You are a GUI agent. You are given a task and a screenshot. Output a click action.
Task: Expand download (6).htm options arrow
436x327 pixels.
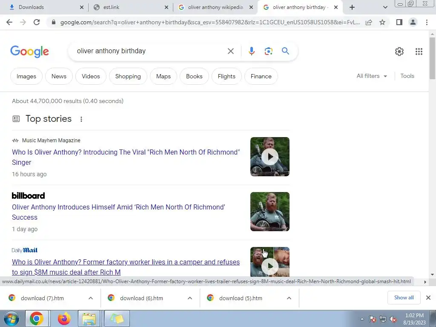[190, 298]
